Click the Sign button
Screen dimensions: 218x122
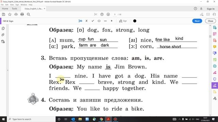[123, 21]
